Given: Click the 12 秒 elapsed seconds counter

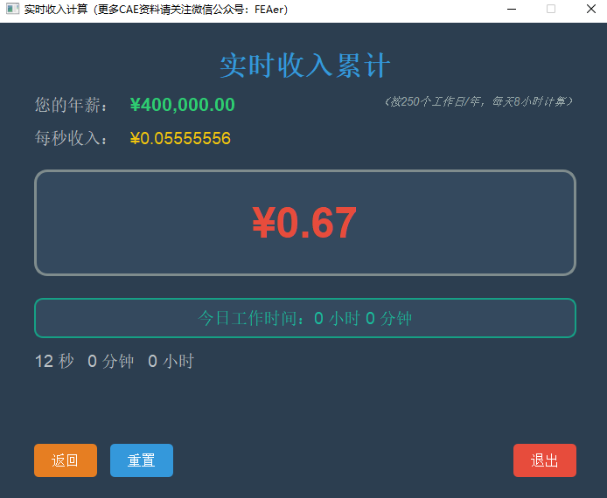Looking at the screenshot, I should click(x=54, y=361).
